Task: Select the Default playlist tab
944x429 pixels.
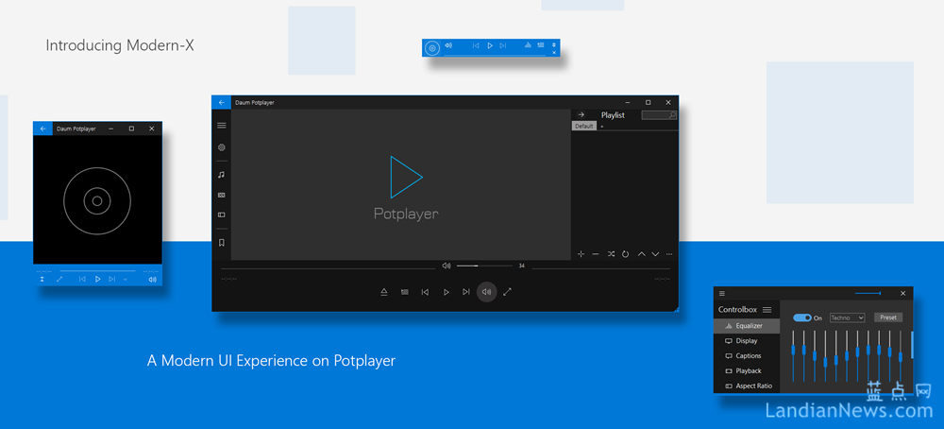Action: point(584,126)
